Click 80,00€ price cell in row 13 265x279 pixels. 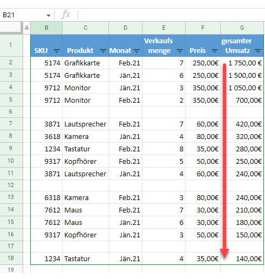point(203,197)
